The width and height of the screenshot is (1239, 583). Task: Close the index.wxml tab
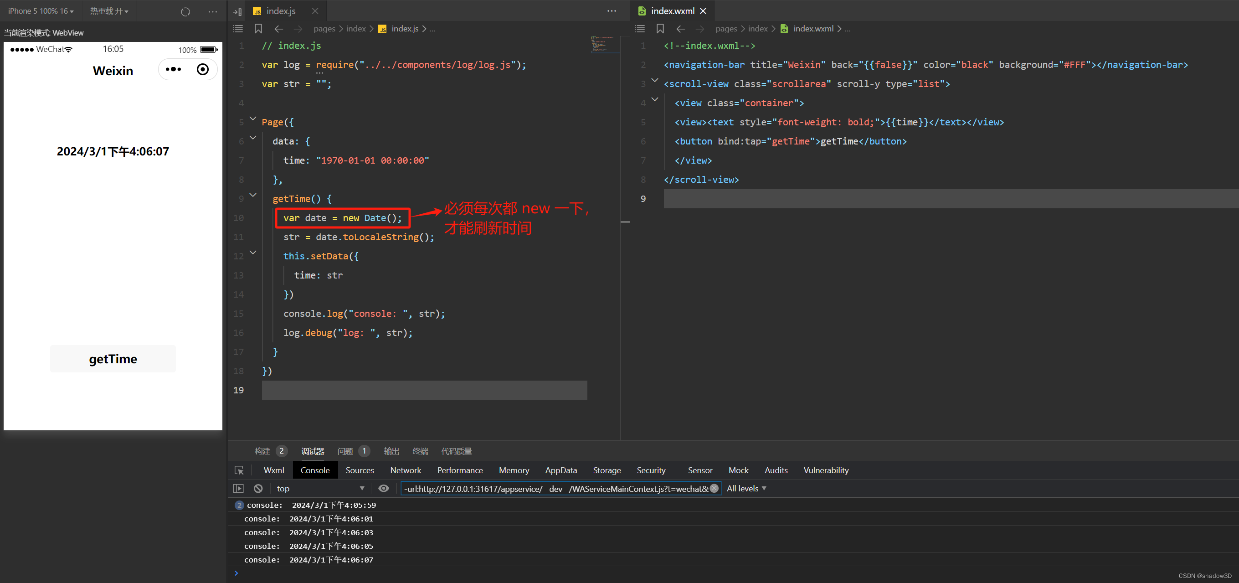coord(703,11)
